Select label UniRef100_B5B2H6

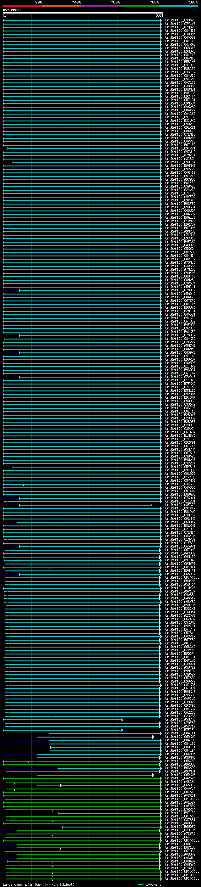[180, 62]
